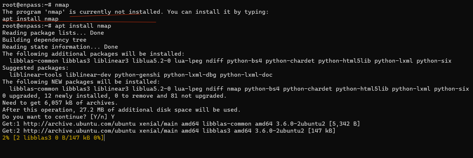Click 'liblinear-tools' in suggested packages
This screenshot has width=473, height=158.
click(x=36, y=75)
